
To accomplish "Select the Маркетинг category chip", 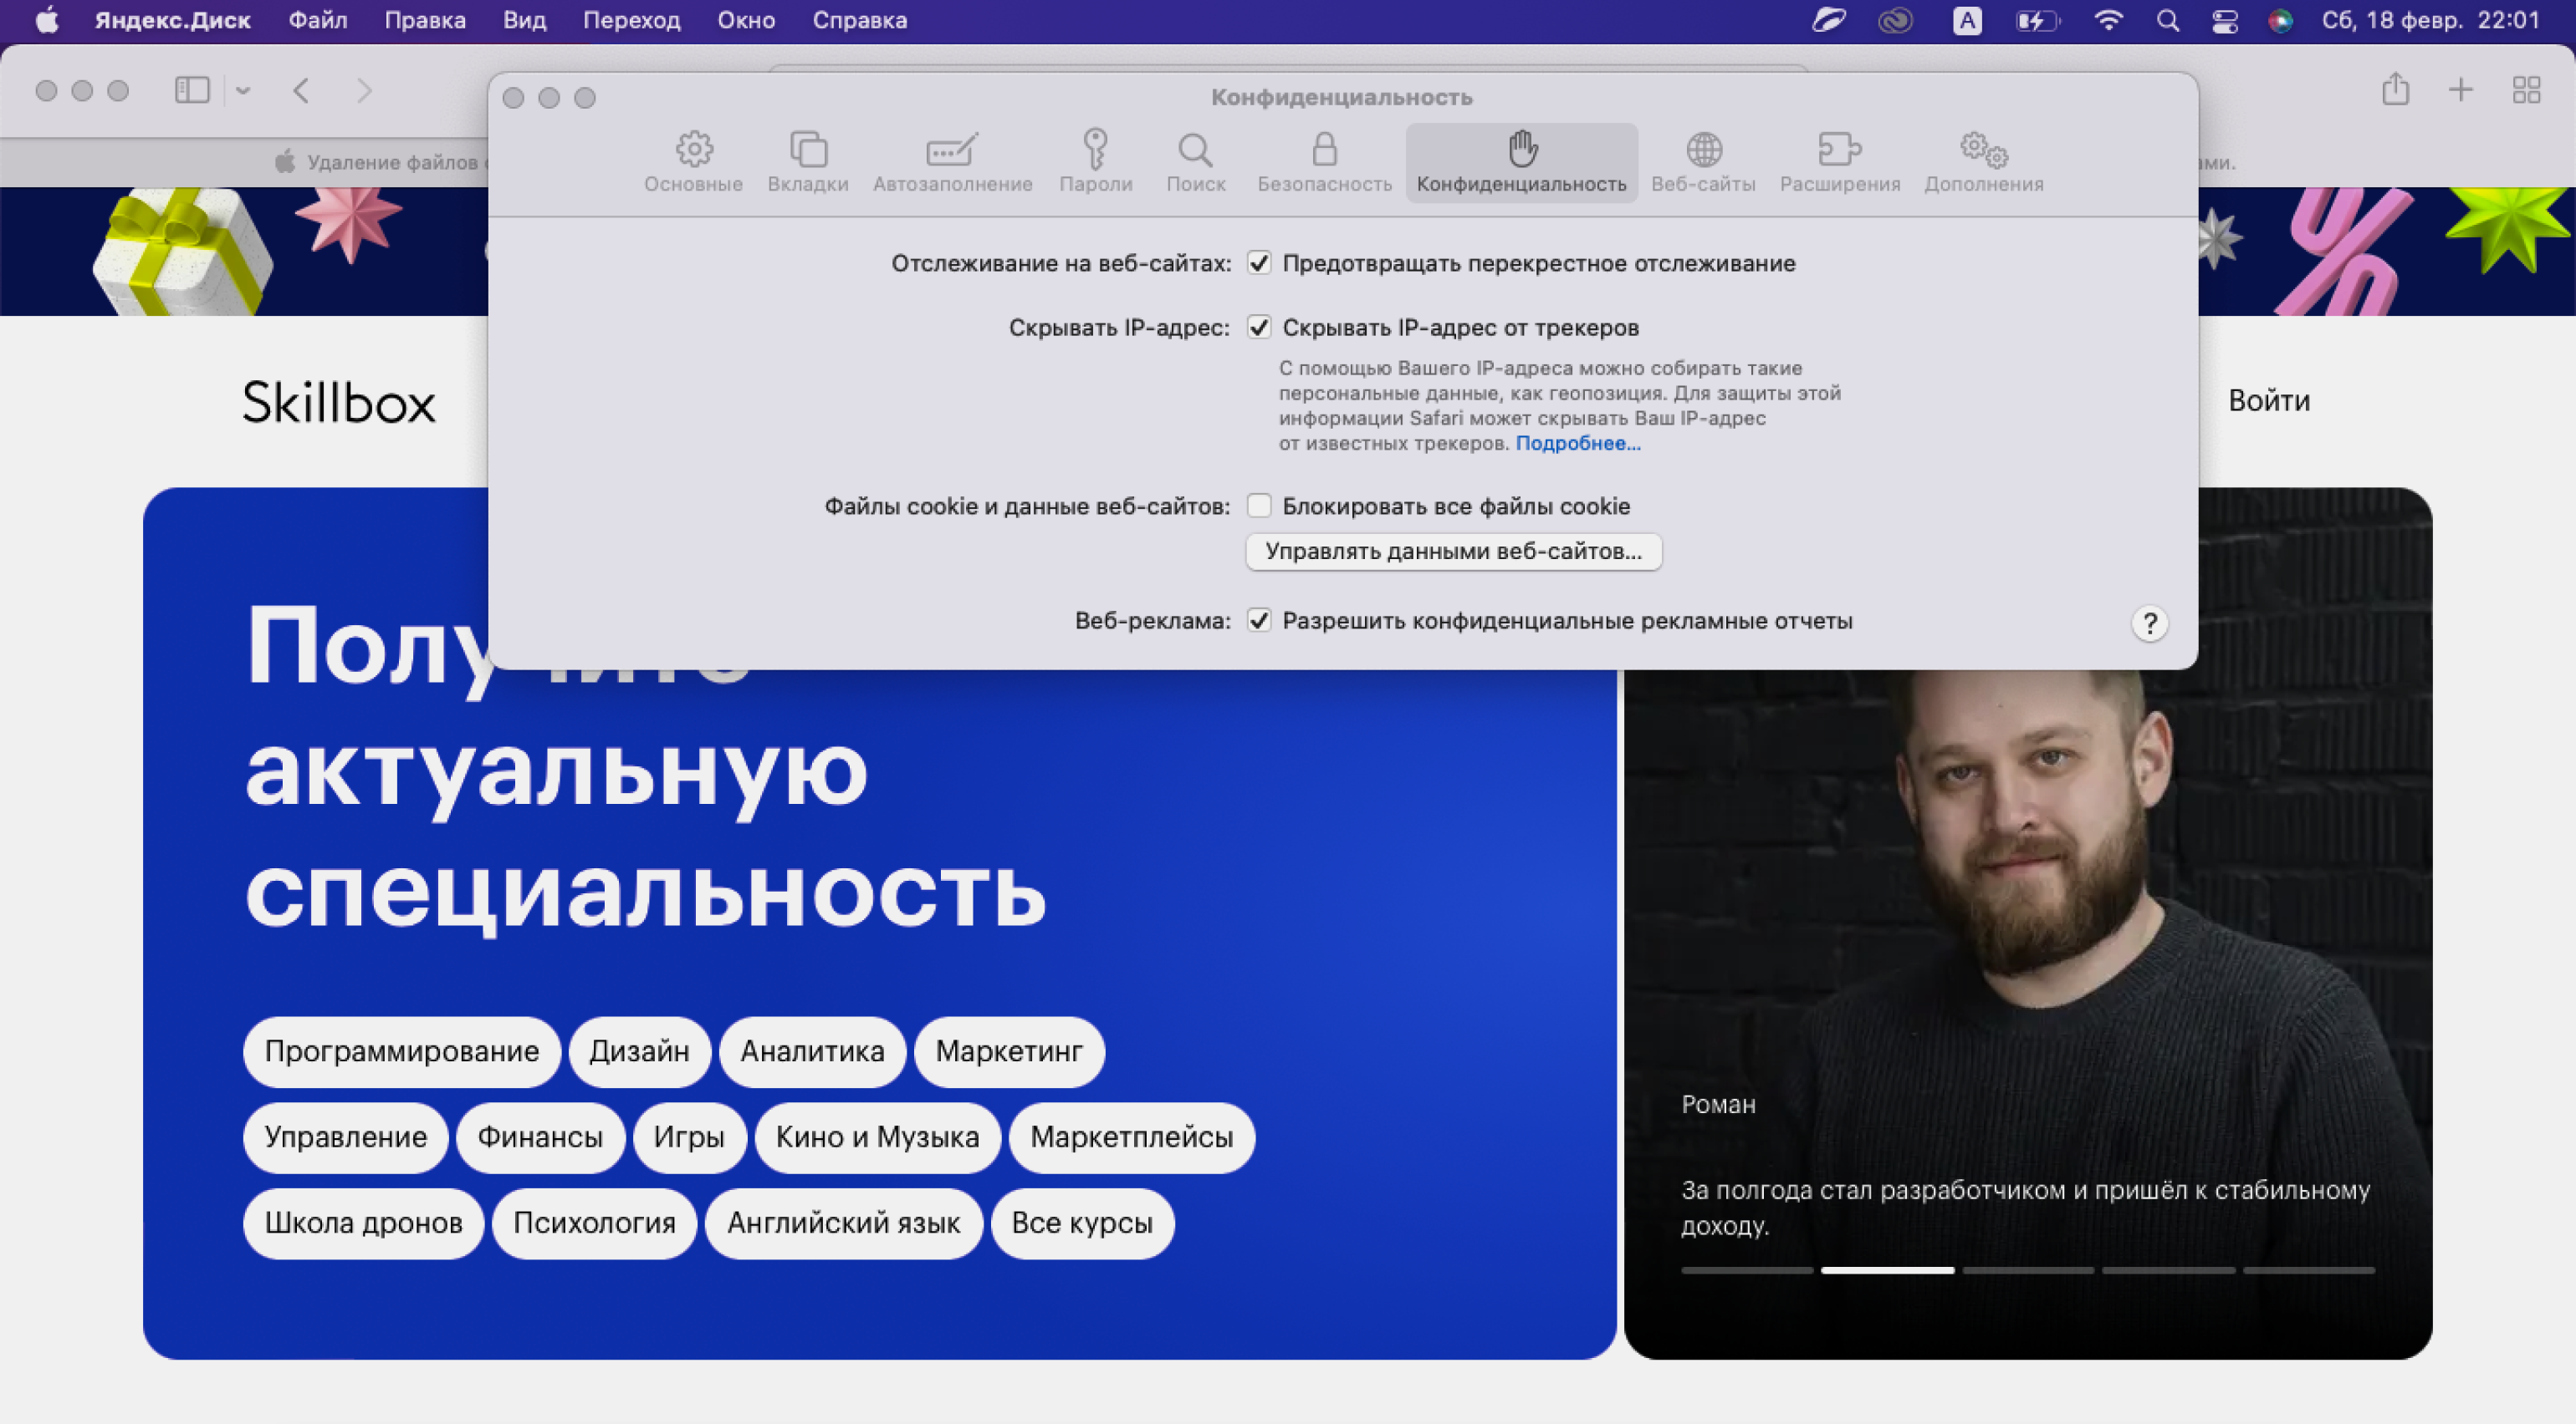I will pos(1009,1051).
